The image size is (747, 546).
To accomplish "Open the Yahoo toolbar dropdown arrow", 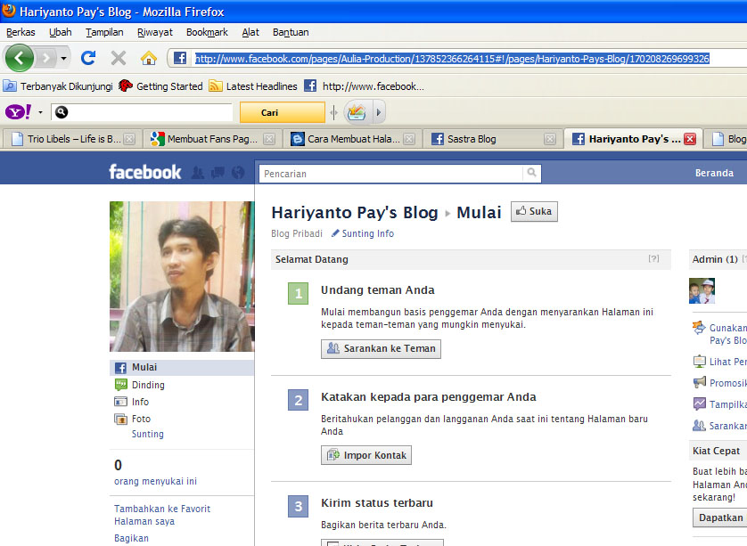I will [40, 112].
